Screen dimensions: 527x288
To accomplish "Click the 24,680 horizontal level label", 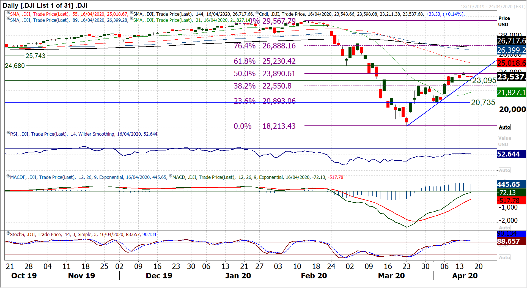I will [x=15, y=66].
